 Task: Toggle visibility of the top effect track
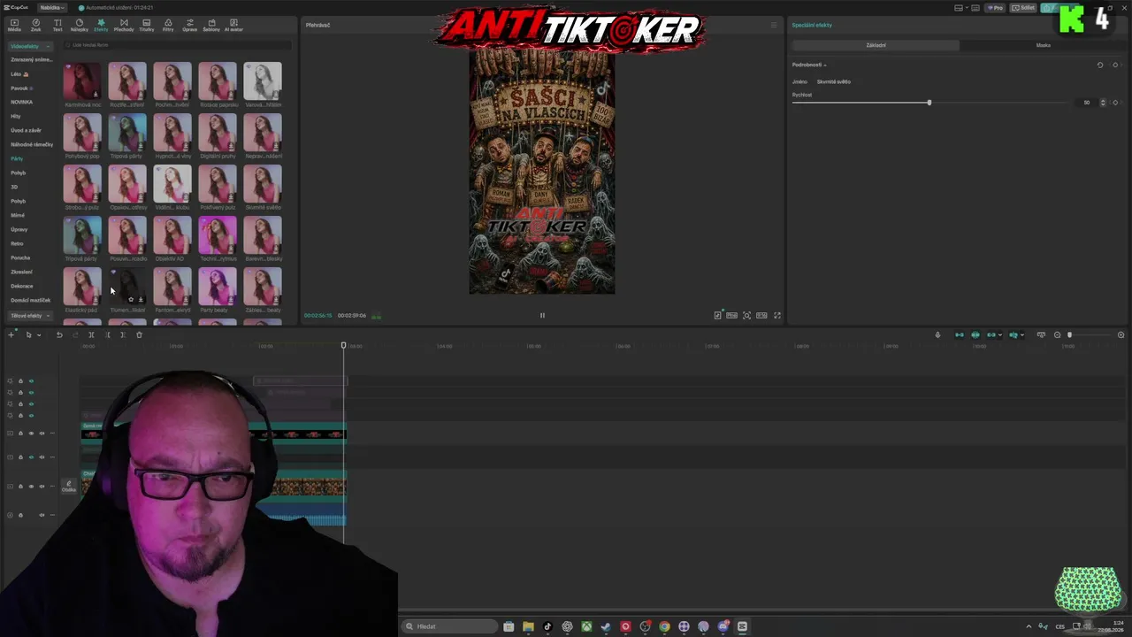click(x=31, y=381)
